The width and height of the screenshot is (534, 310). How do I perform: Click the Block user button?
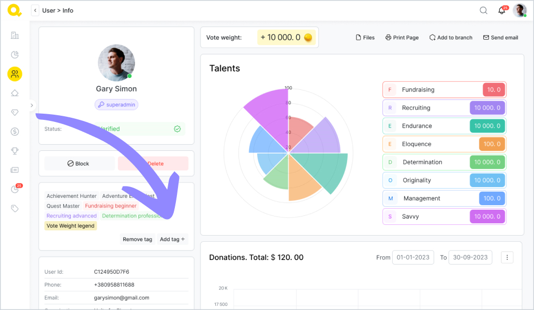coord(79,164)
